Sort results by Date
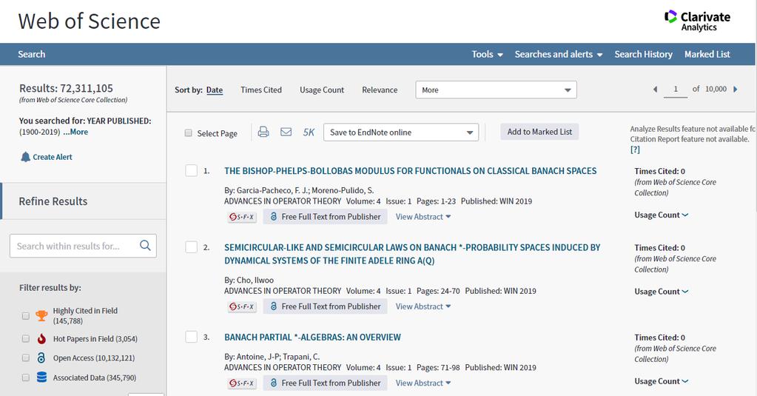Image resolution: width=757 pixels, height=396 pixels. [x=215, y=90]
